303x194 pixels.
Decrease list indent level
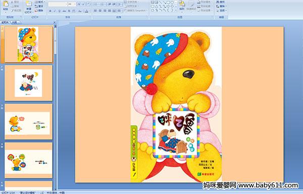pyautogui.click(x=110, y=4)
